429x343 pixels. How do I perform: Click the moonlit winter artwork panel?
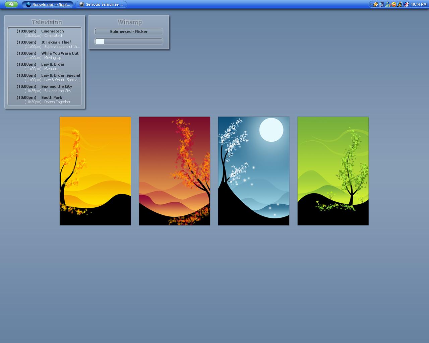click(253, 171)
